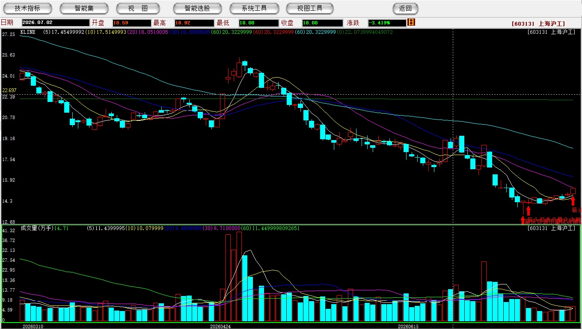Click the 系统工具 button
Image resolution: width=582 pixels, height=329 pixels.
click(254, 8)
